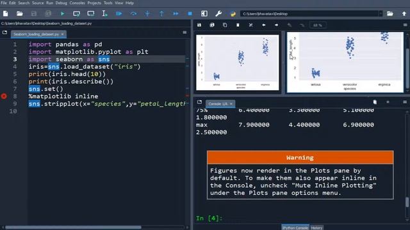
Task: Open PYTHONPATH manager icon
Action: (233, 13)
